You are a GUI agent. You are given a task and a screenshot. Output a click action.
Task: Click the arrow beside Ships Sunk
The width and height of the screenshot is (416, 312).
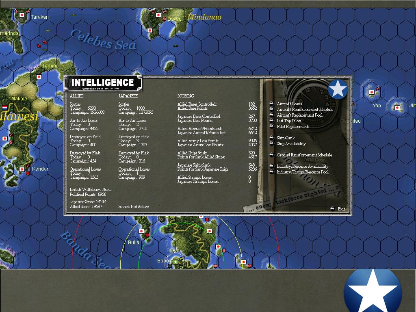pos(271,137)
